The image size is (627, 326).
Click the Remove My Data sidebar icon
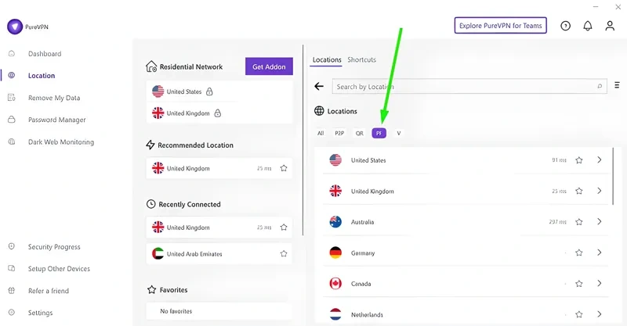pyautogui.click(x=12, y=98)
